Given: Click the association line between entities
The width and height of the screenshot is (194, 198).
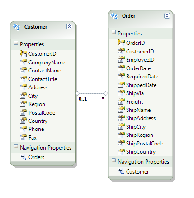Looking at the screenshot, I should point(92,93).
